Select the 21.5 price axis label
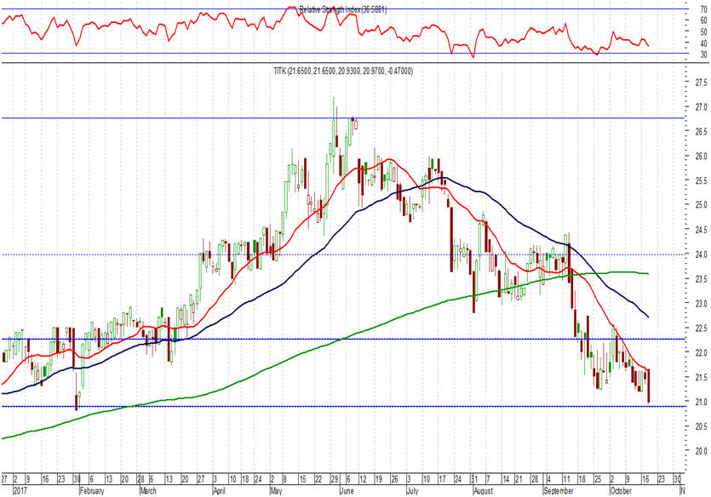This screenshot has width=711, height=497. coord(701,377)
